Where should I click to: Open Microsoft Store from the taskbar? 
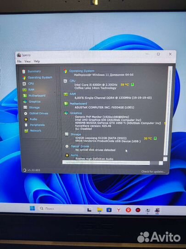(x=109, y=210)
